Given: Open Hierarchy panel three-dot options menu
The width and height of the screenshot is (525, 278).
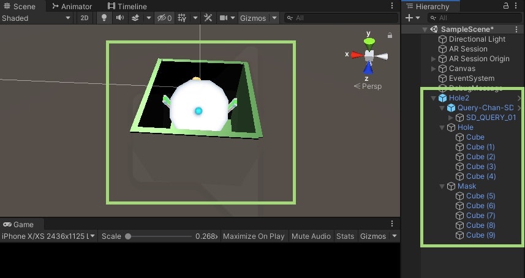Looking at the screenshot, I should click(517, 6).
